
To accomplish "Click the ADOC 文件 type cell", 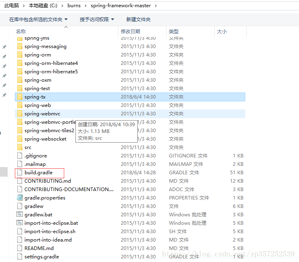I will point(181,189).
